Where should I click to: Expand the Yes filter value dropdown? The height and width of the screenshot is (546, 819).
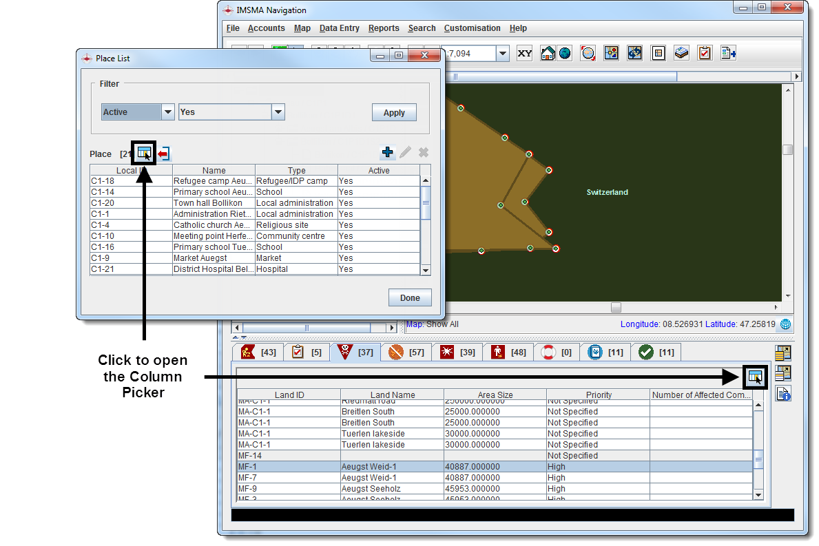[278, 112]
